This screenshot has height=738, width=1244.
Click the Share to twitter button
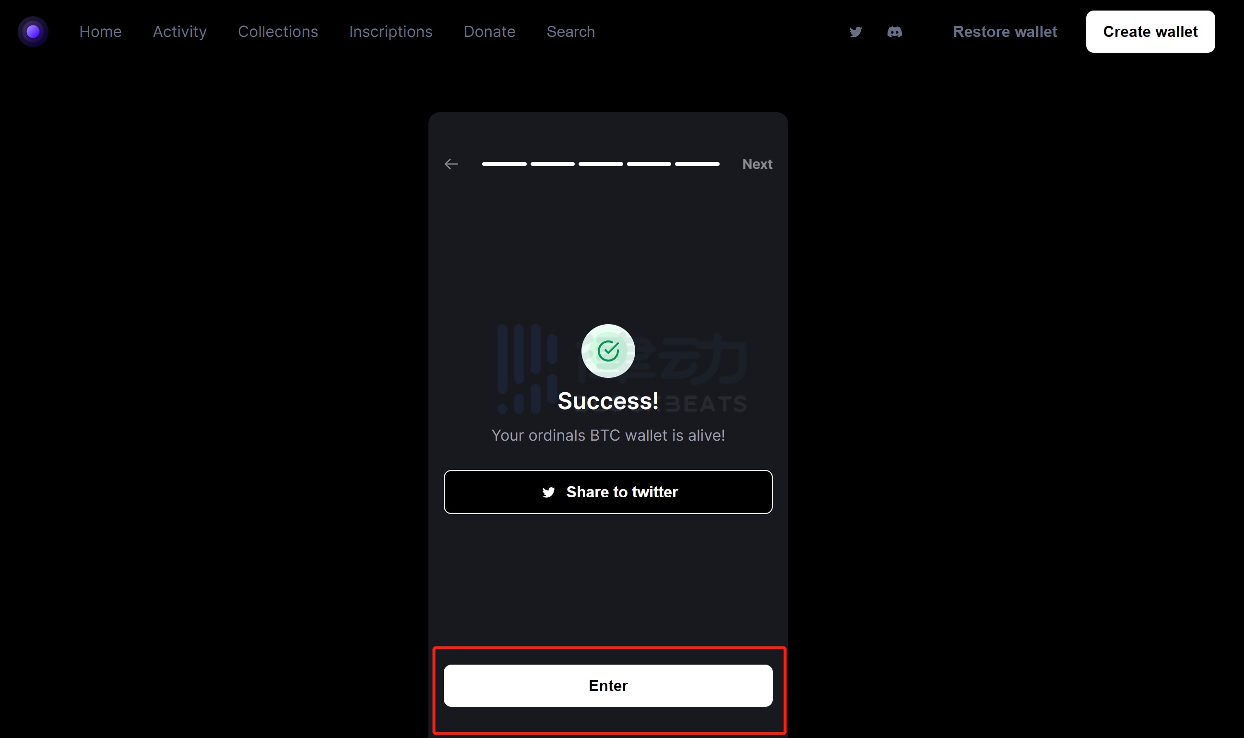(x=608, y=492)
